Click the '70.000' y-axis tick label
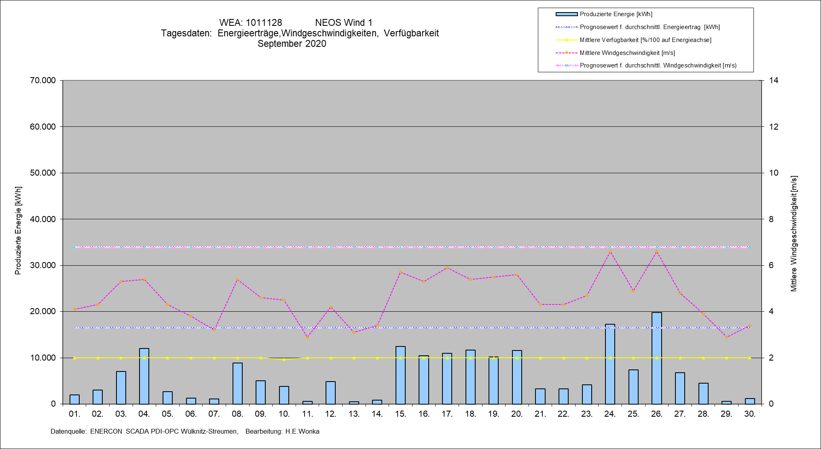The image size is (821, 449). pyautogui.click(x=43, y=80)
